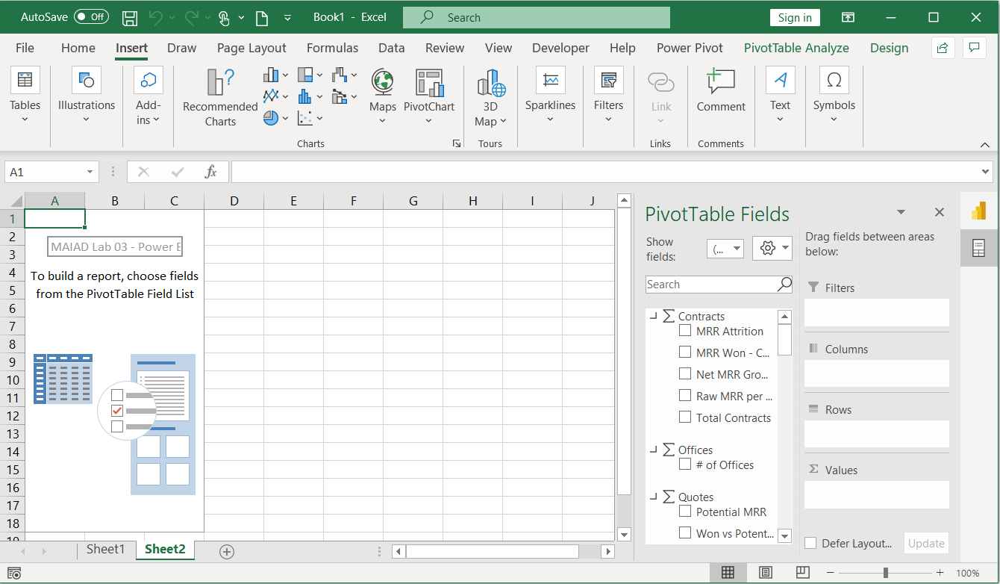Viewport: 1000px width, 584px height.
Task: Open the File menu
Action: coord(25,48)
